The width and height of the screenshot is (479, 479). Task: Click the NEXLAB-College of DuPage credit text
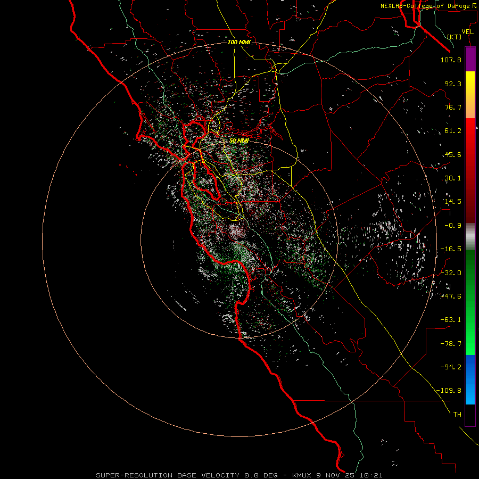pos(428,6)
